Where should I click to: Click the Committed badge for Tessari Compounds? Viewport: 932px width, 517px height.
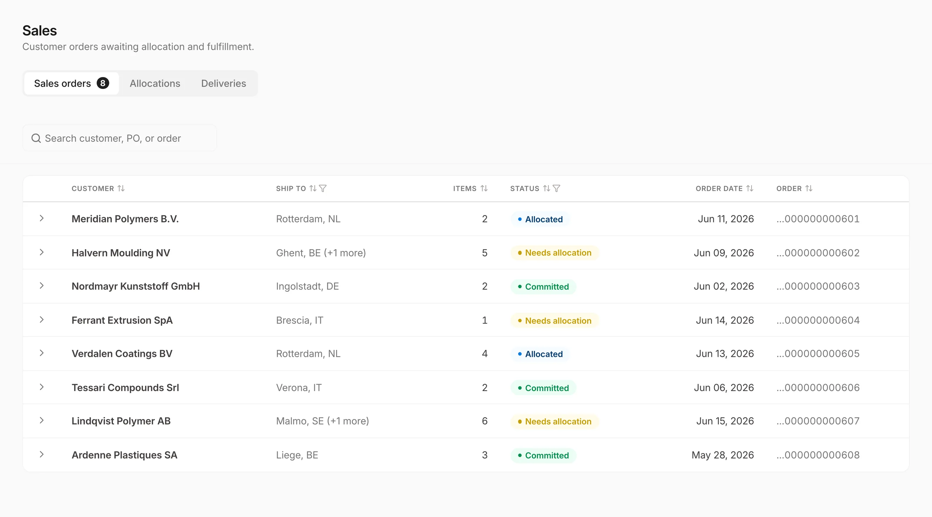point(543,388)
